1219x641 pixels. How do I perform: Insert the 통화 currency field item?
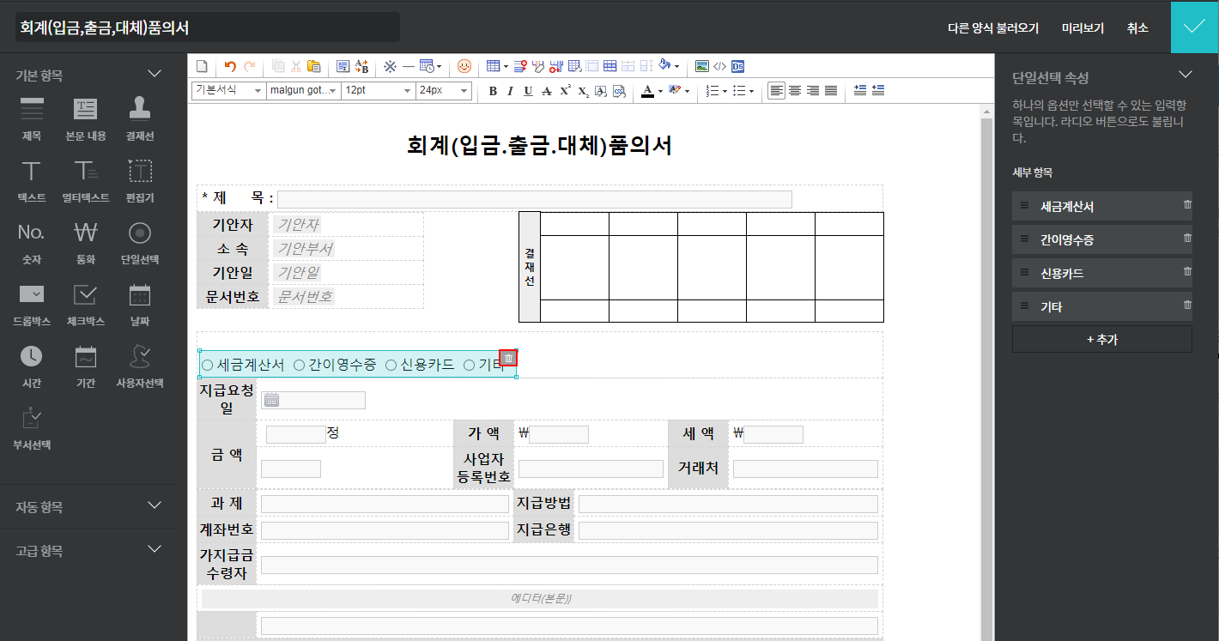coord(86,243)
